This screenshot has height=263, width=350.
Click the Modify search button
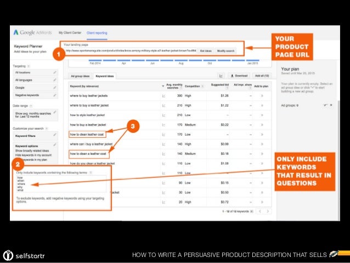pos(225,51)
